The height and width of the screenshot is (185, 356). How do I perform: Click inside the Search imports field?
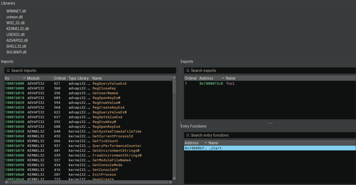click(x=53, y=71)
